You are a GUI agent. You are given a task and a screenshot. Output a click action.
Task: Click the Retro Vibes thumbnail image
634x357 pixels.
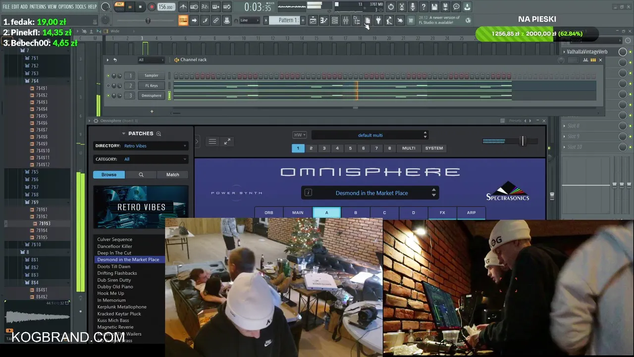(141, 207)
